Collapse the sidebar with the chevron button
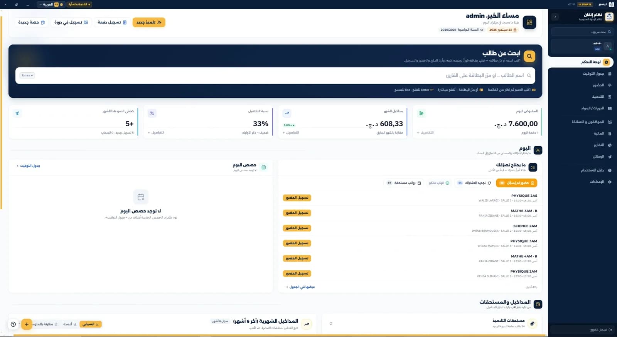 click(555, 17)
